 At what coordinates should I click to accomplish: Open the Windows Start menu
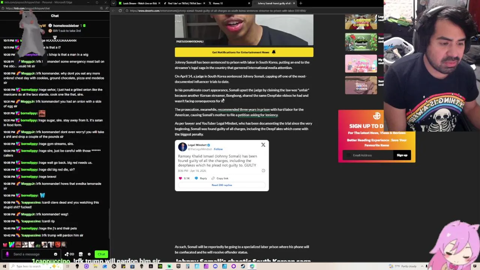pos(4,266)
